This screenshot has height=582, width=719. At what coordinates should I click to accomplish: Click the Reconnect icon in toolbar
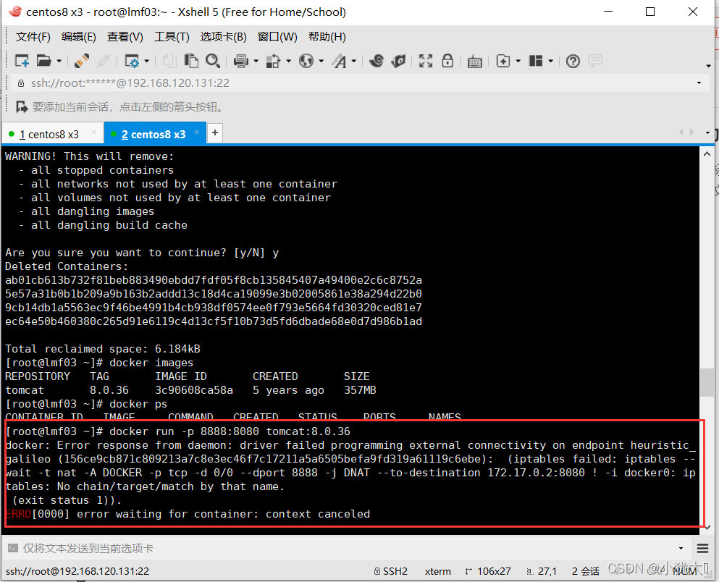pyautogui.click(x=82, y=61)
